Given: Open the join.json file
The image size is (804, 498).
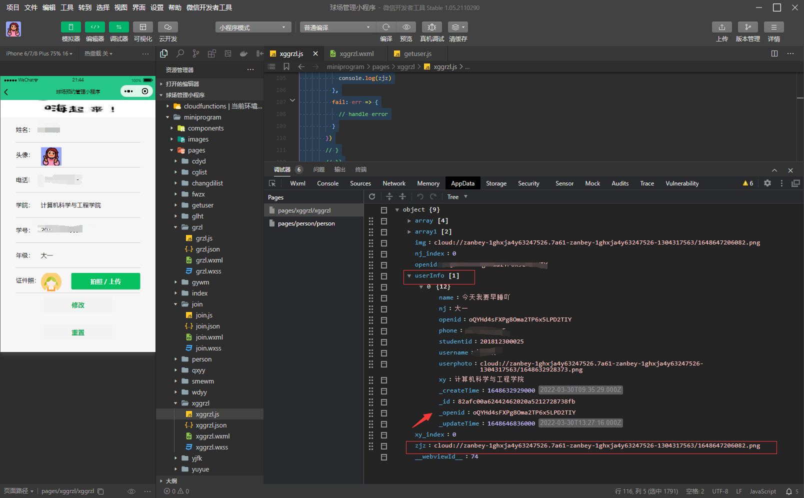Looking at the screenshot, I should tap(207, 326).
